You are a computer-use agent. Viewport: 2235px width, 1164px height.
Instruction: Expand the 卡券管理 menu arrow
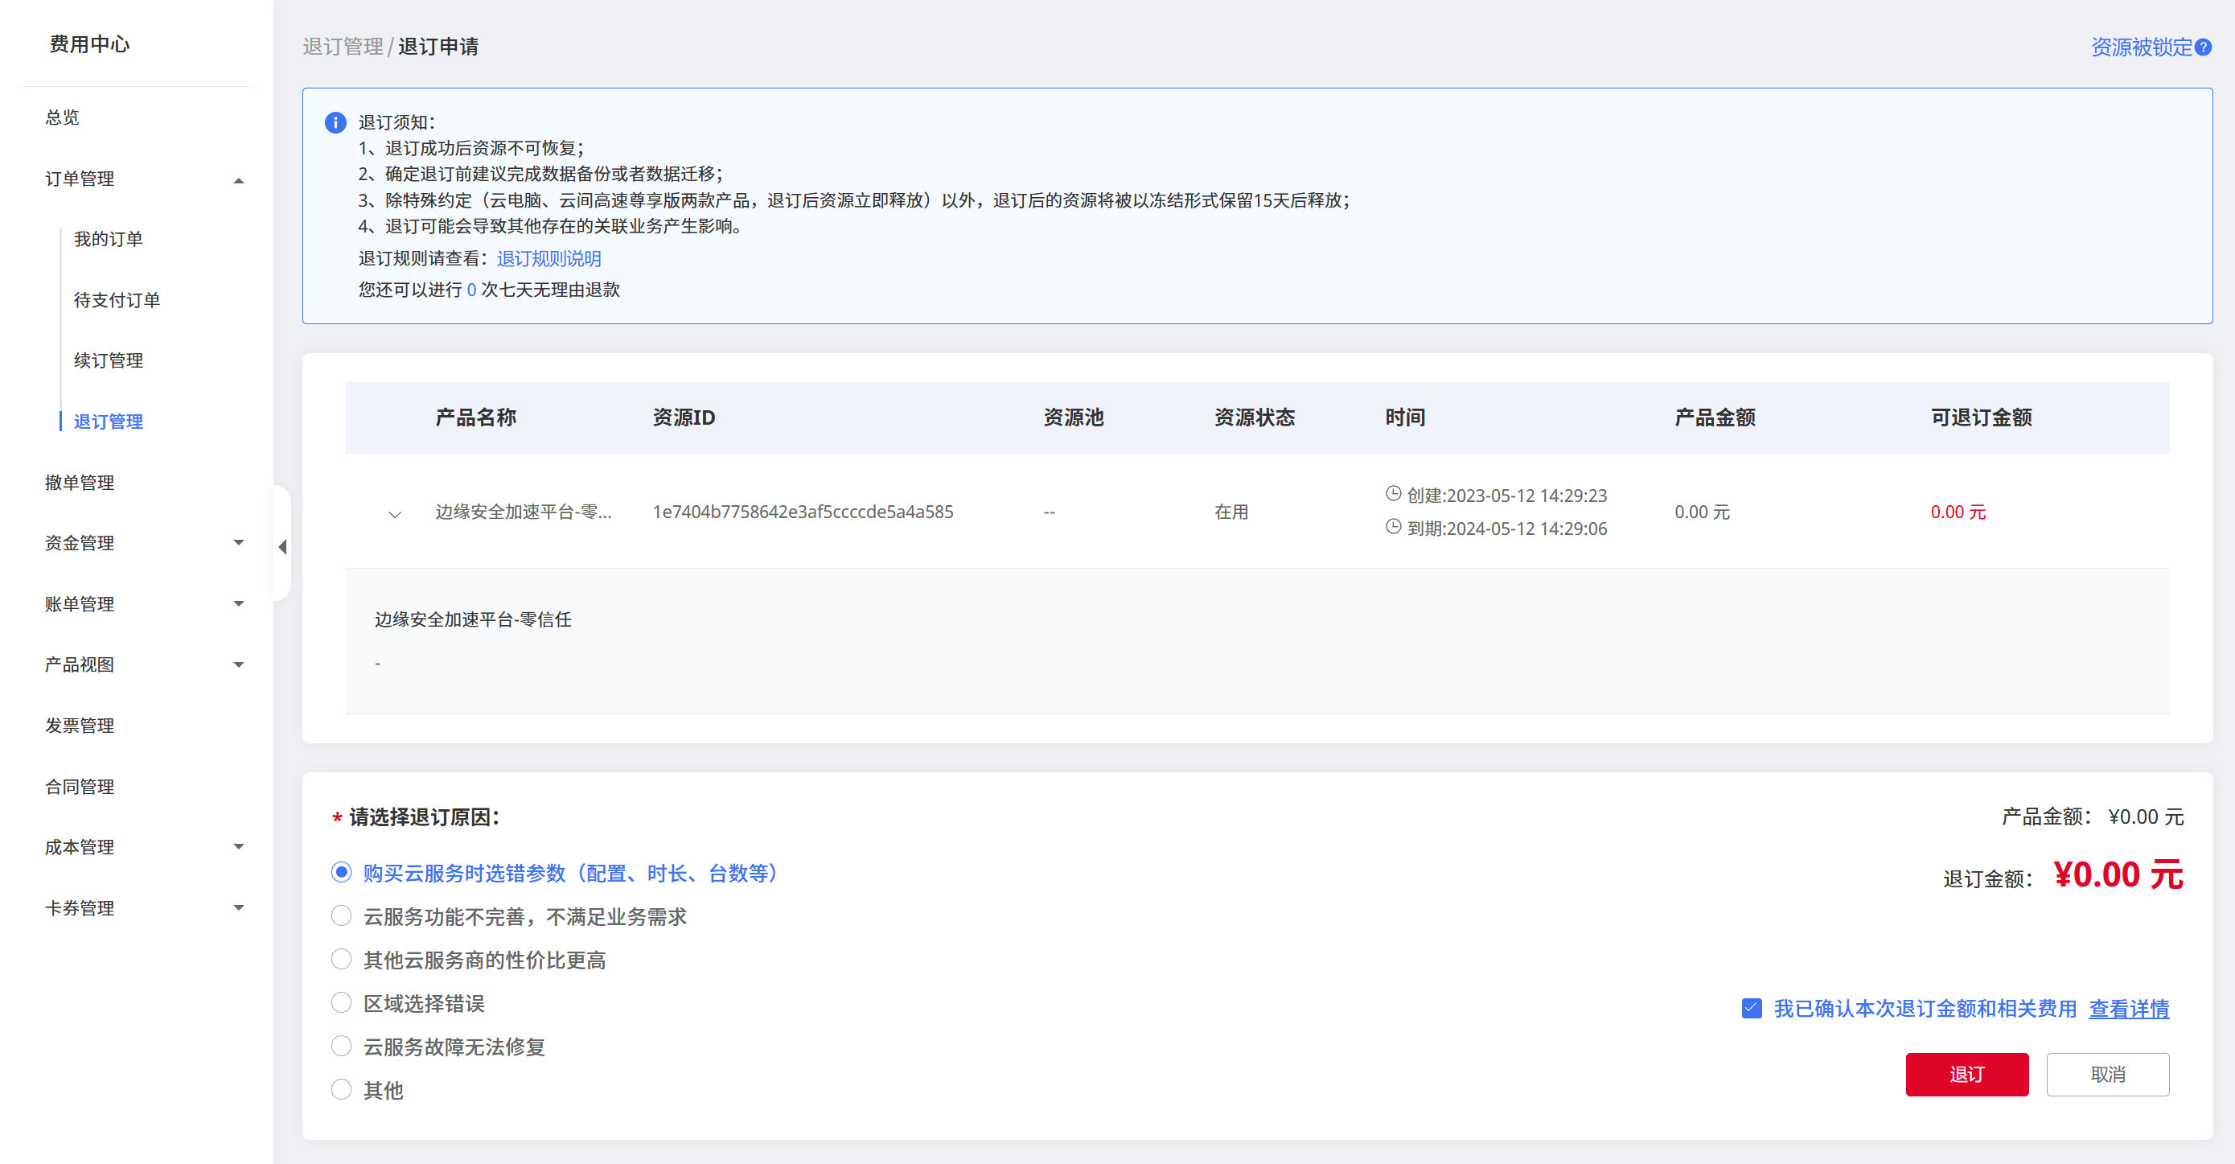(239, 908)
